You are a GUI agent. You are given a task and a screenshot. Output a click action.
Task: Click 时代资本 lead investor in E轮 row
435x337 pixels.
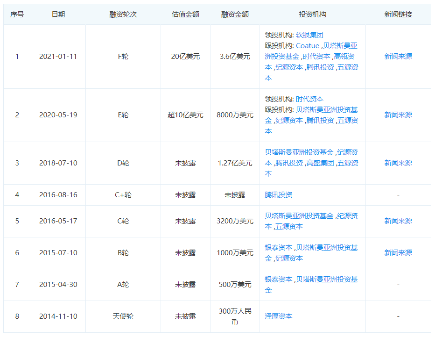[309, 99]
